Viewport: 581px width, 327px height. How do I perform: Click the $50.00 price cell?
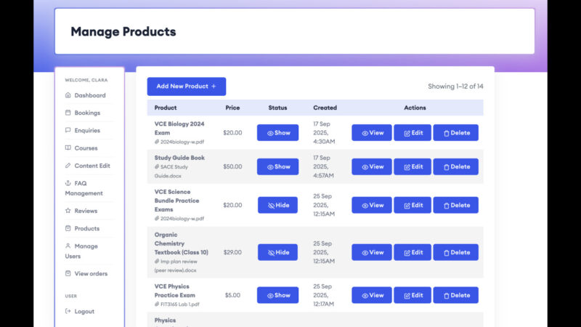[x=232, y=167]
